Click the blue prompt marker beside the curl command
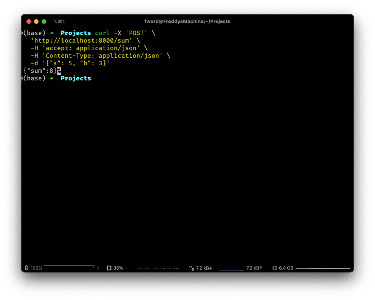The height and width of the screenshot is (300, 375). (22, 33)
